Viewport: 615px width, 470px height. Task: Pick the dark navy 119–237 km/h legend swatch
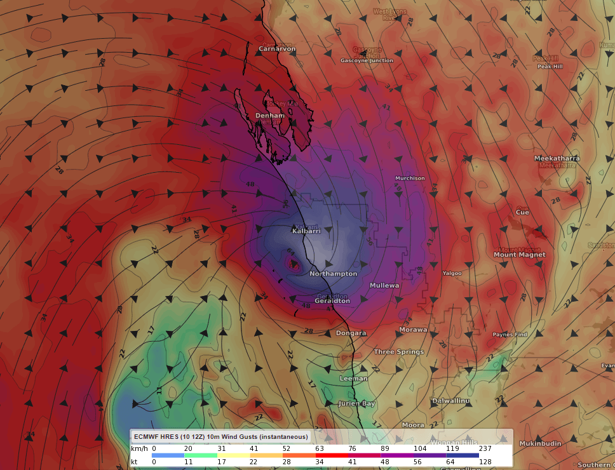coord(463,455)
